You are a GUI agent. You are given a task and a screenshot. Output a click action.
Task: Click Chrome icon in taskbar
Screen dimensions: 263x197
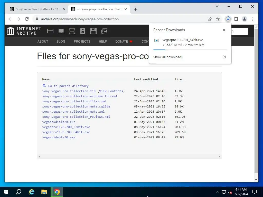click(x=57, y=192)
